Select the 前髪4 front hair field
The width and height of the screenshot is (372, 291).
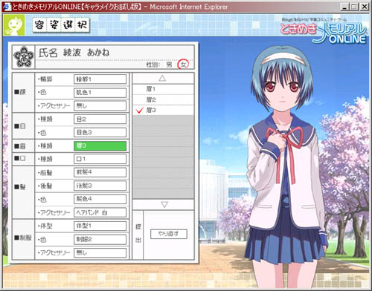click(x=100, y=172)
